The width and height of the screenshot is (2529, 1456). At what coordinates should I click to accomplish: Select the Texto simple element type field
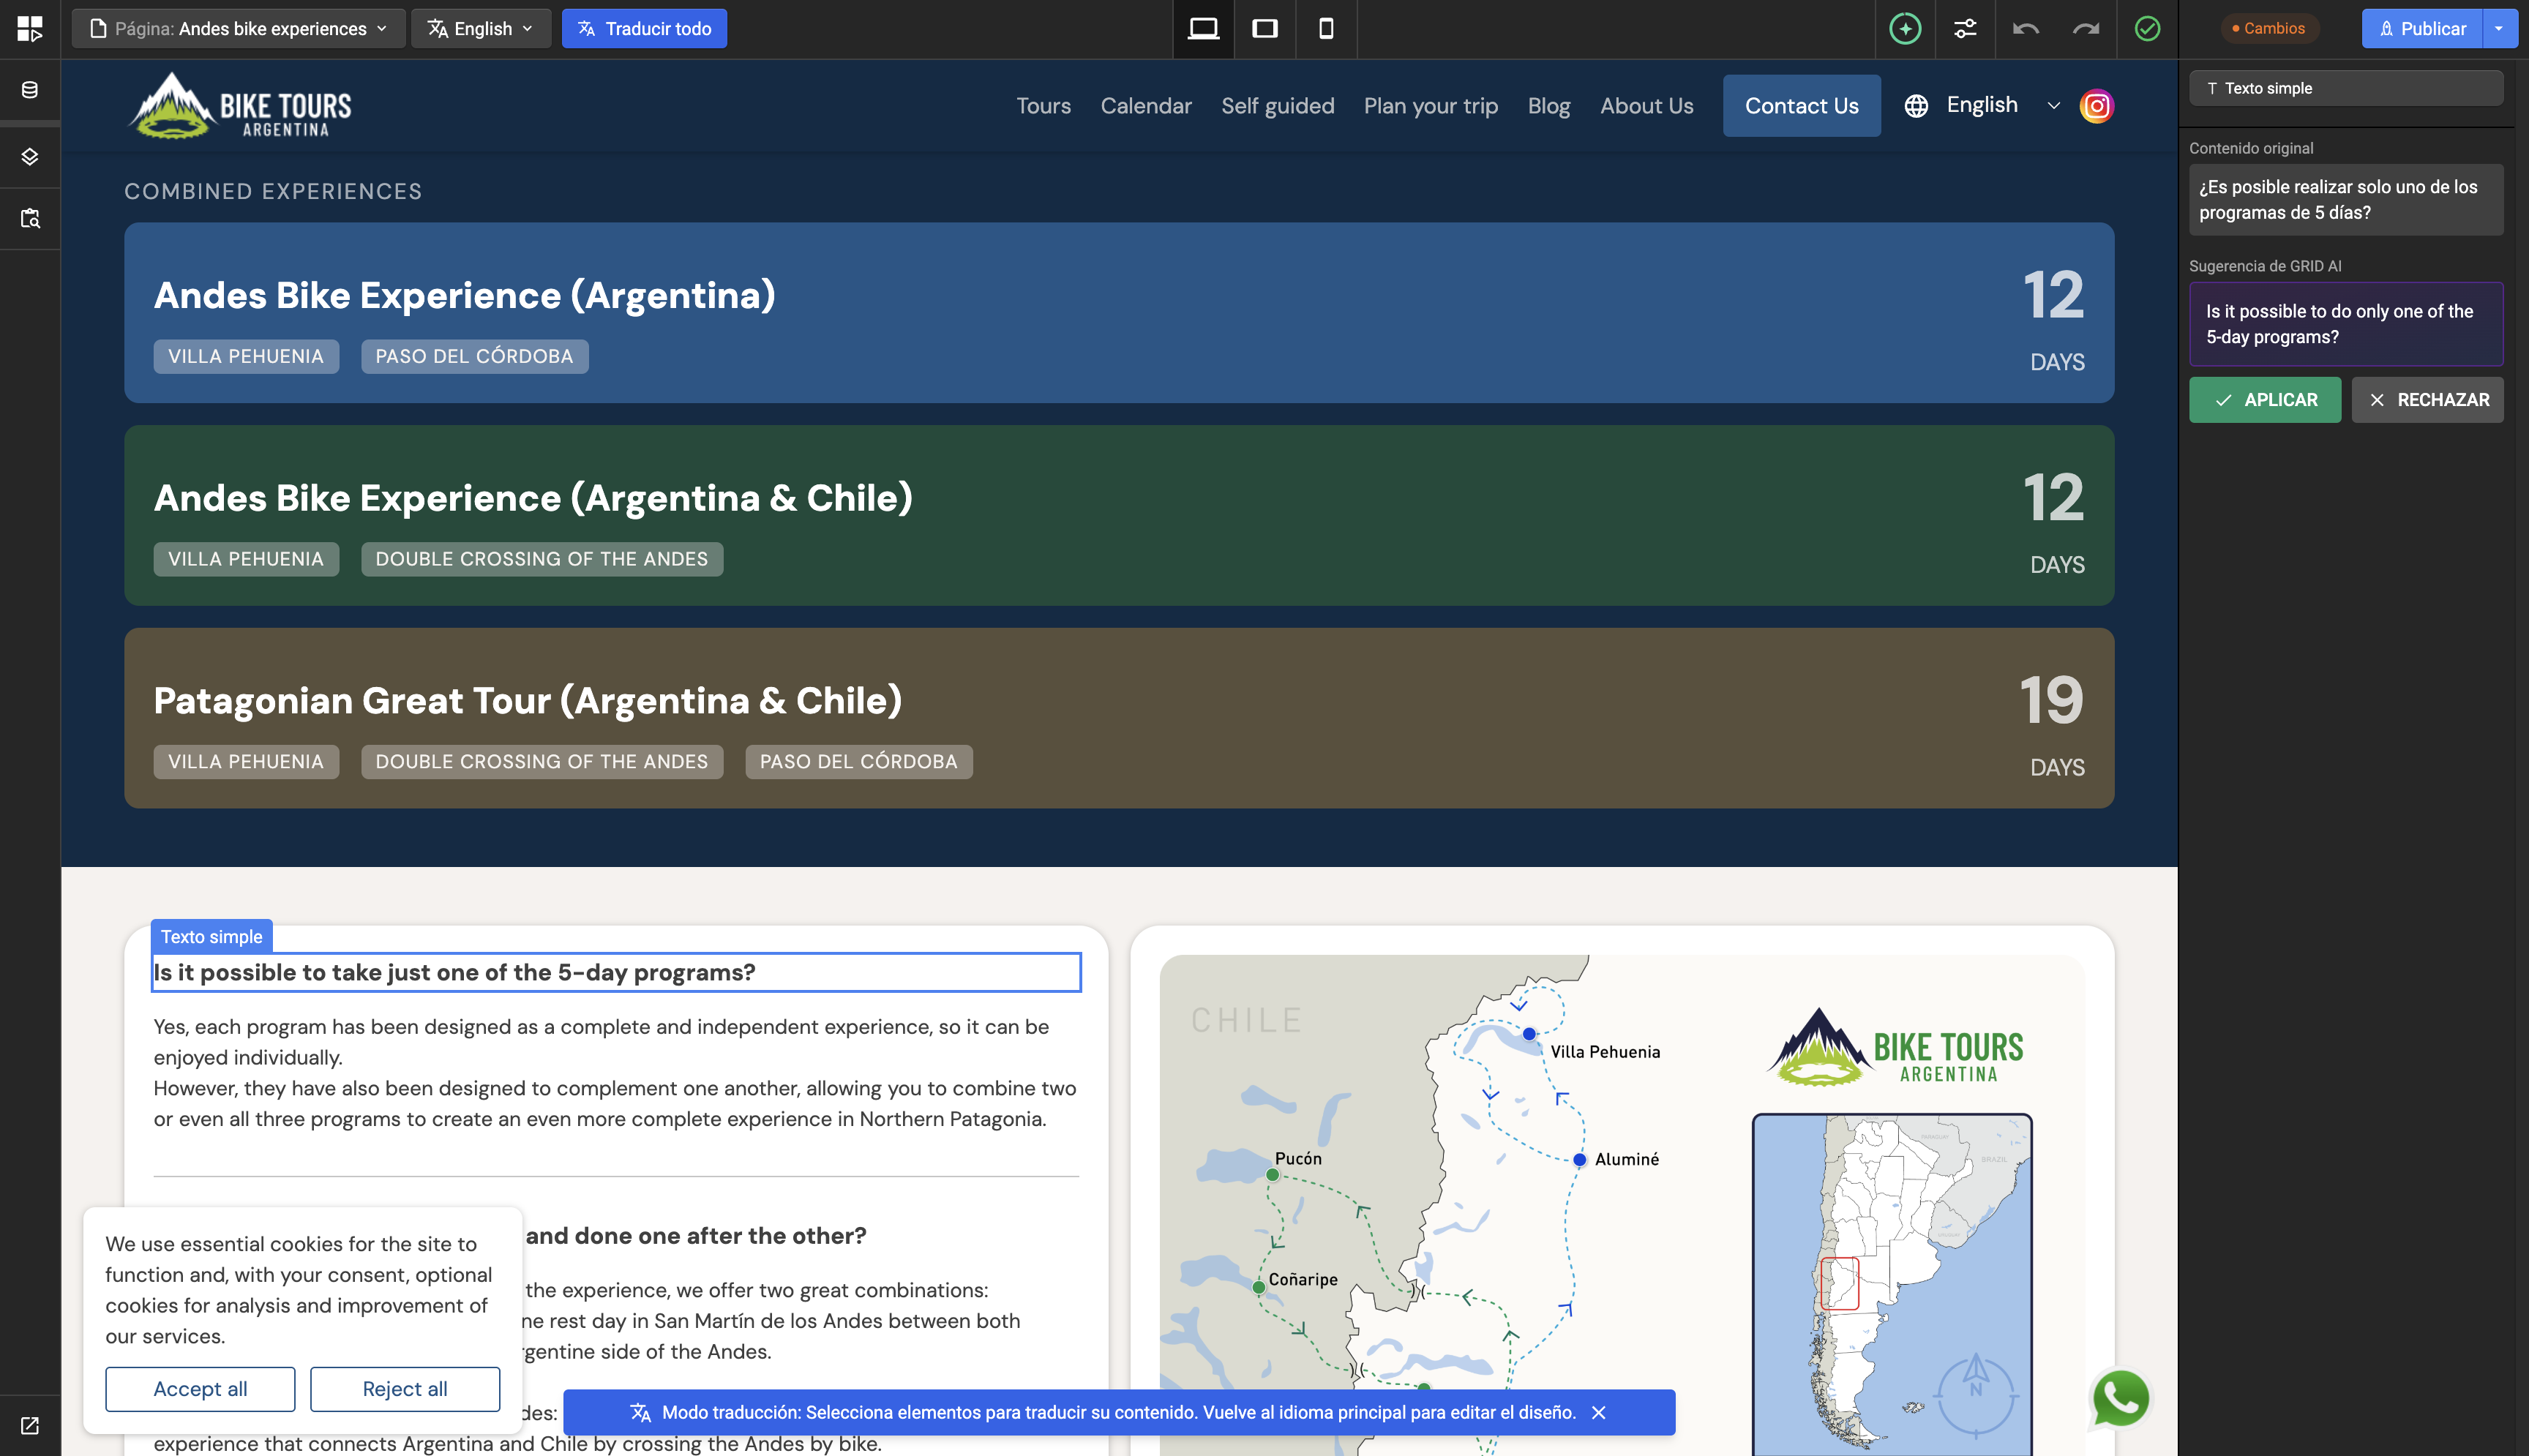[2346, 88]
